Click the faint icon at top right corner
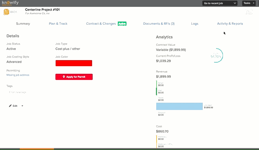This screenshot has width=259, height=150. [x=249, y=12]
